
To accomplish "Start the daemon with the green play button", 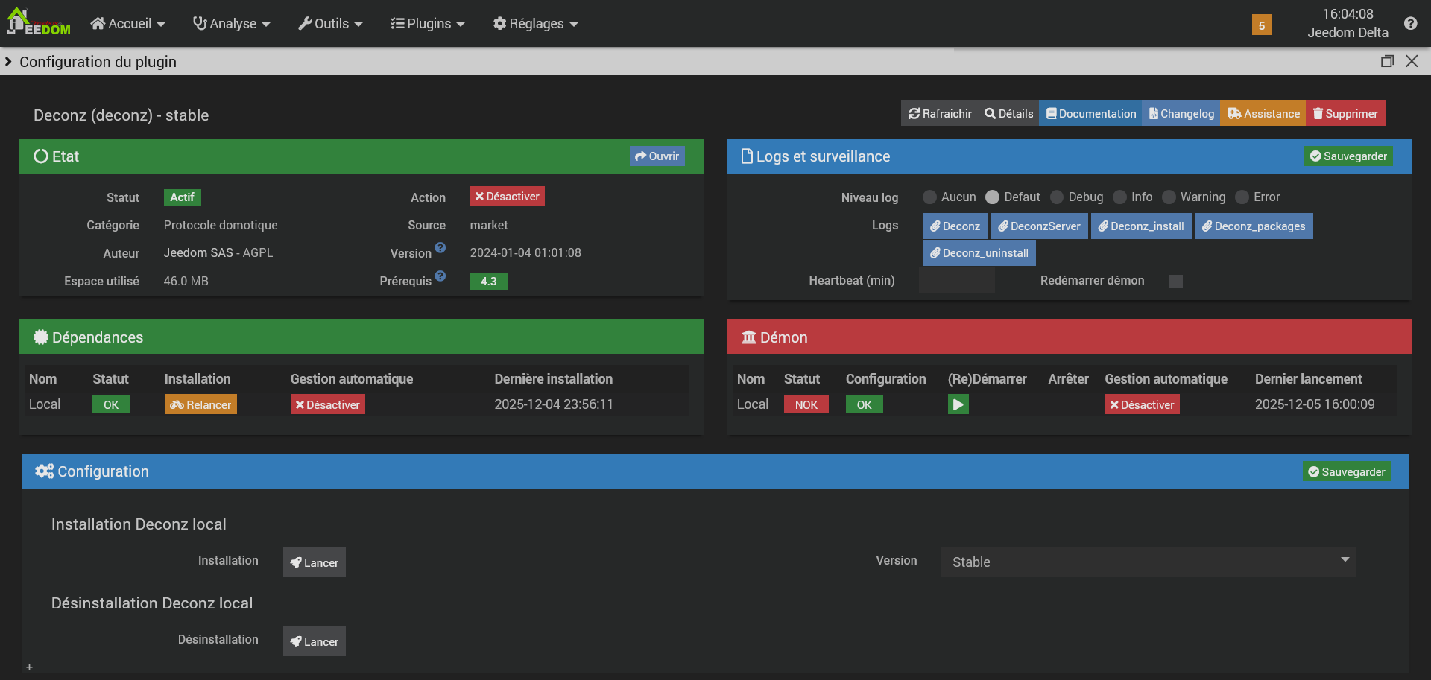I will [x=958, y=404].
